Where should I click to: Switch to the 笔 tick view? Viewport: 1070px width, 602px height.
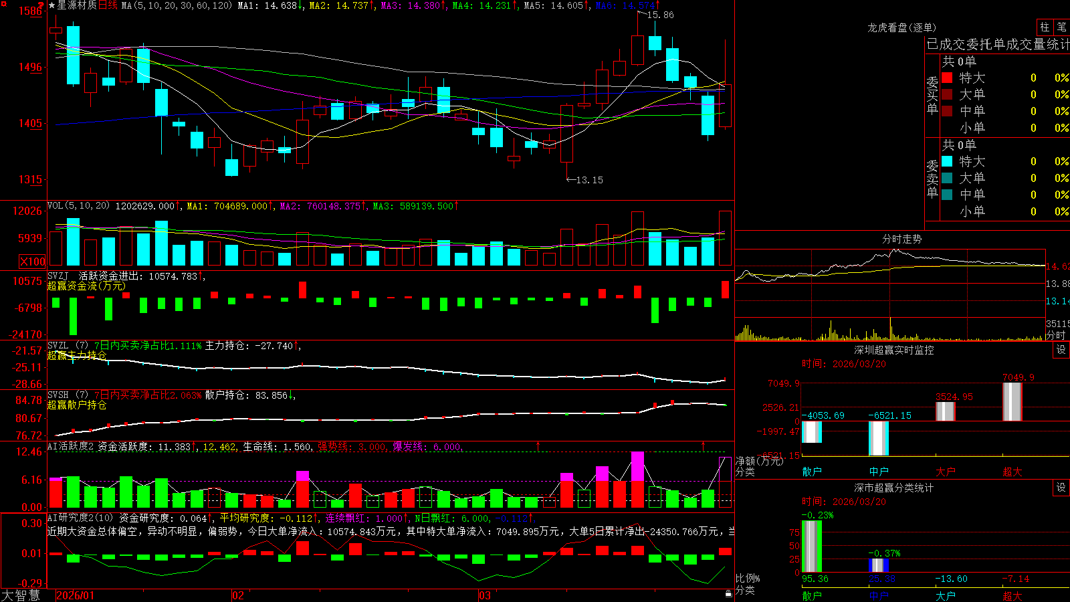click(x=1061, y=27)
